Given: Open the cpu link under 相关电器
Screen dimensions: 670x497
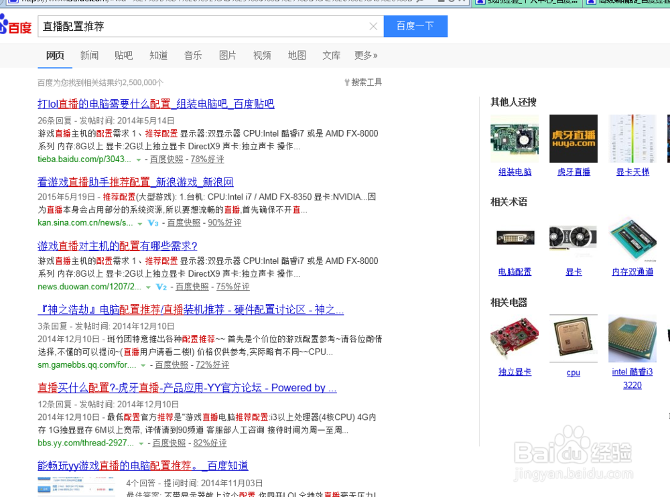Looking at the screenshot, I should 574,372.
